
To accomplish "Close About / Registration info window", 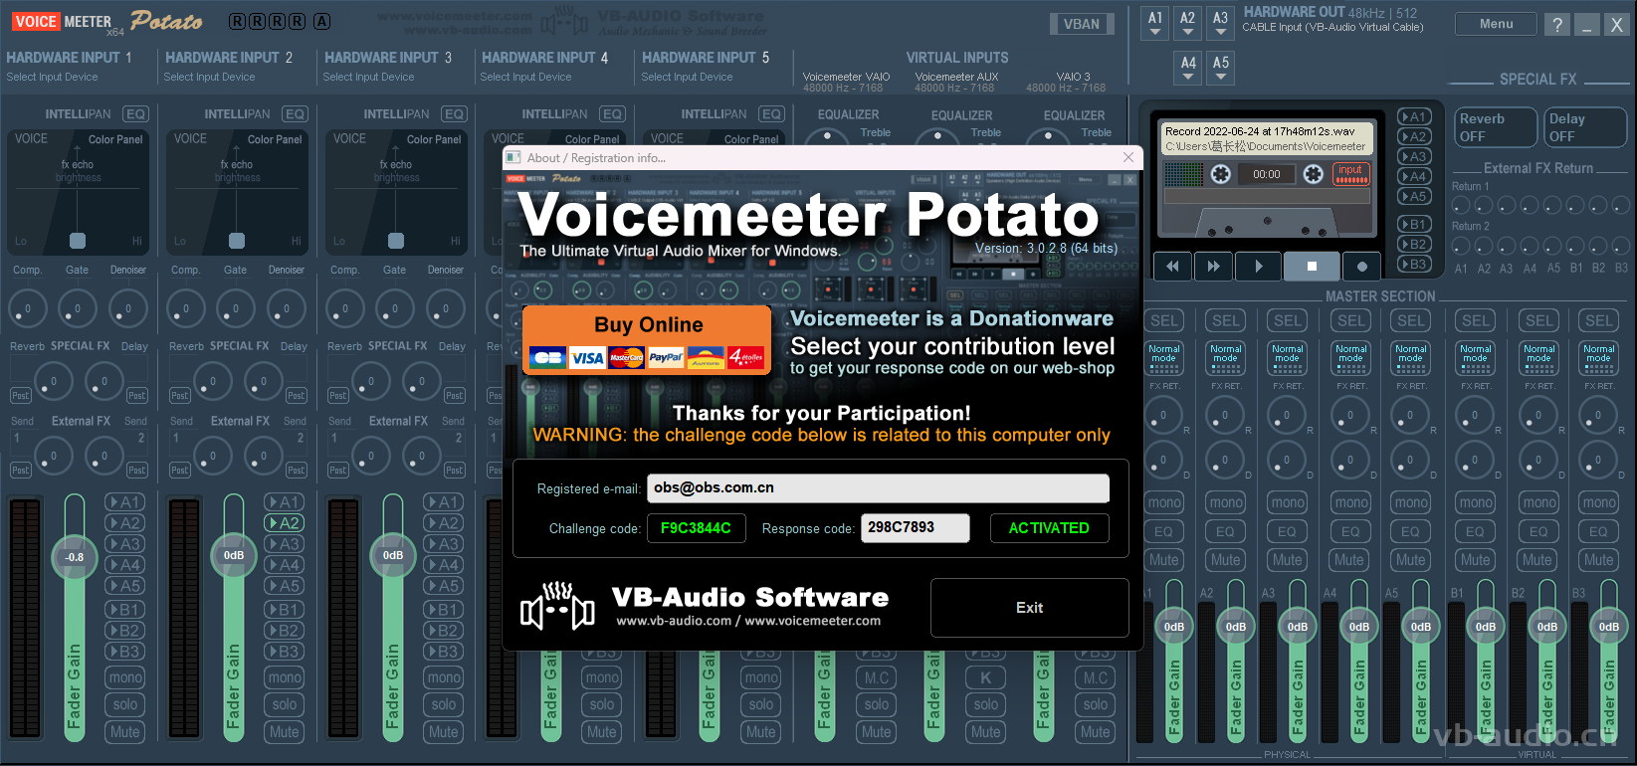I will [x=1127, y=157].
